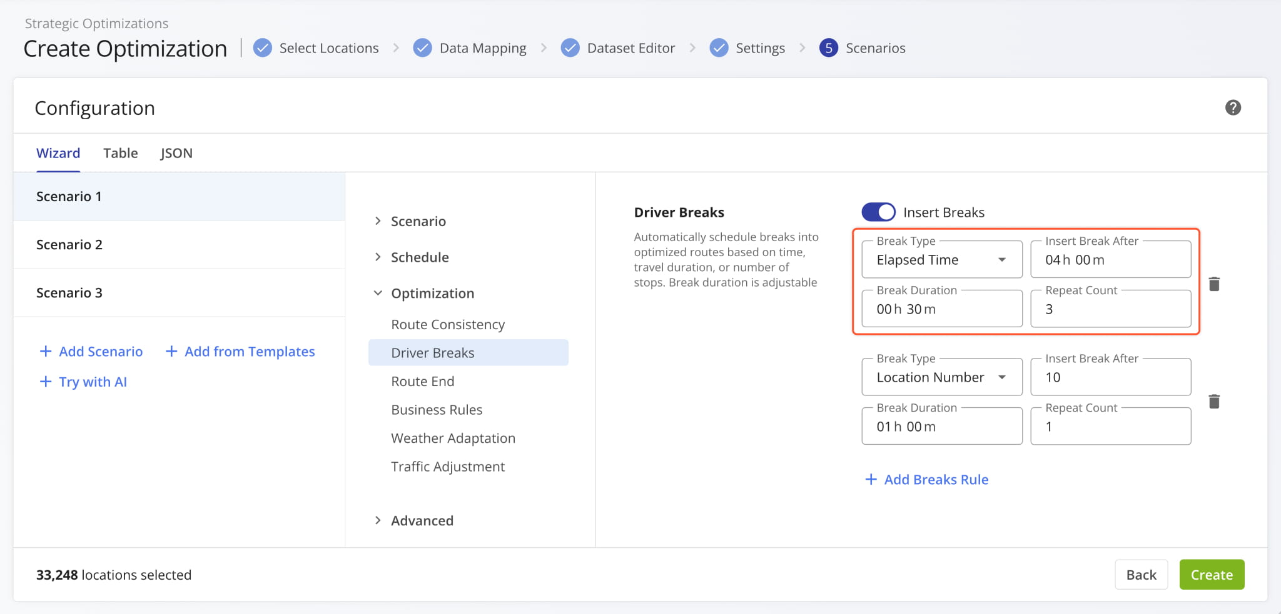The width and height of the screenshot is (1281, 614).
Task: Expand the Schedule section
Action: coord(419,257)
